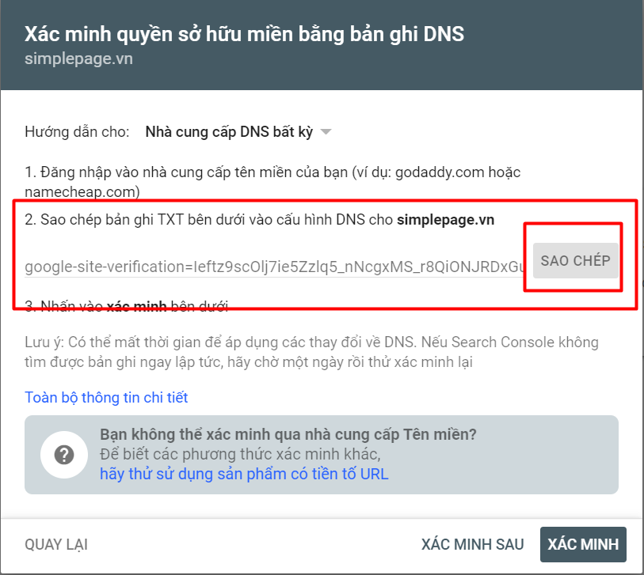The height and width of the screenshot is (575, 644).
Task: Follow the 'hãy thử sử dụng sản phẩm có tiền tố URL' link
Action: click(x=244, y=474)
